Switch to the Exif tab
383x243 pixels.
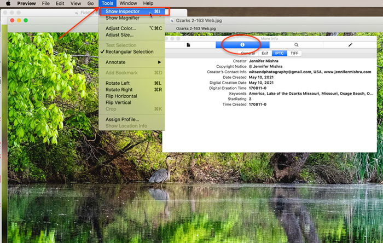click(264, 54)
